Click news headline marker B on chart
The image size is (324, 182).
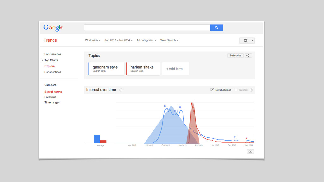coord(235,136)
